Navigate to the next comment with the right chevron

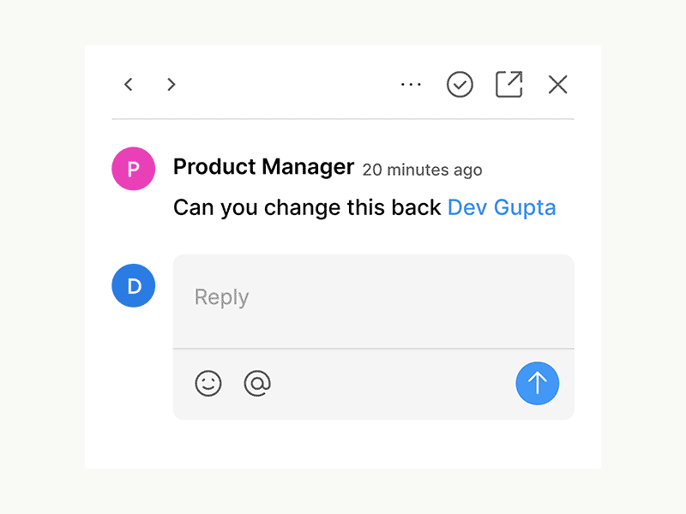click(x=171, y=84)
